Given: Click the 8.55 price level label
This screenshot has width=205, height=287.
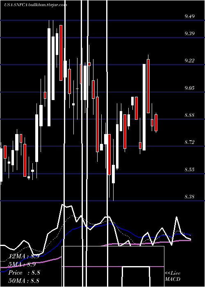Looking at the screenshot, I should point(189,169).
